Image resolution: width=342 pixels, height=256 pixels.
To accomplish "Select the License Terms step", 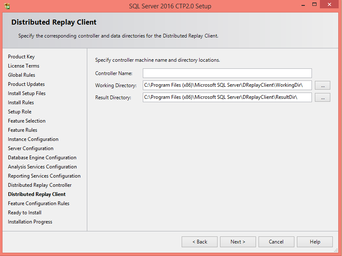I will (x=23, y=66).
